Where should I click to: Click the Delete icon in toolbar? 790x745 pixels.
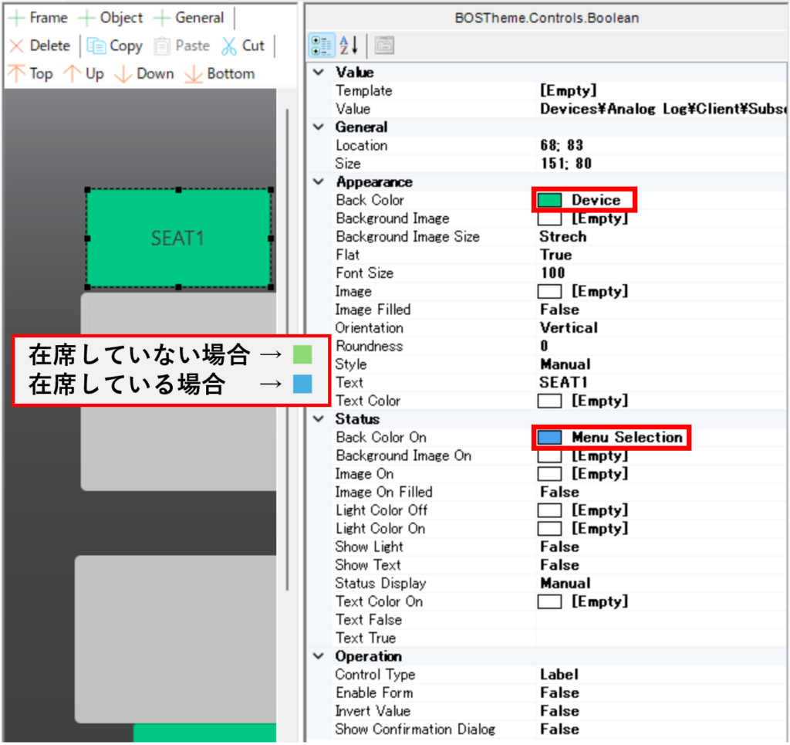(x=17, y=46)
